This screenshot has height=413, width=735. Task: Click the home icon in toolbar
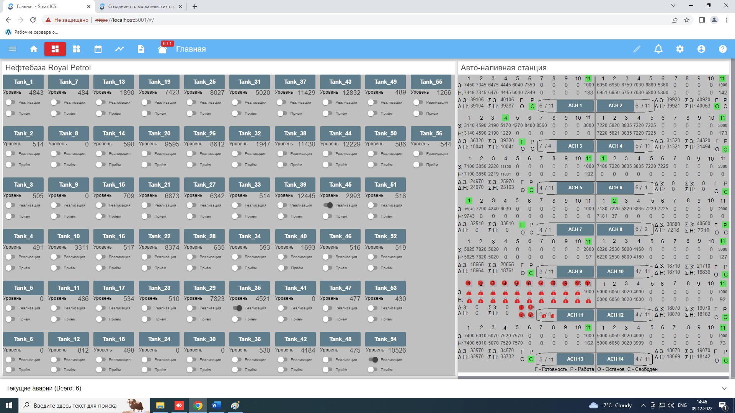(34, 49)
